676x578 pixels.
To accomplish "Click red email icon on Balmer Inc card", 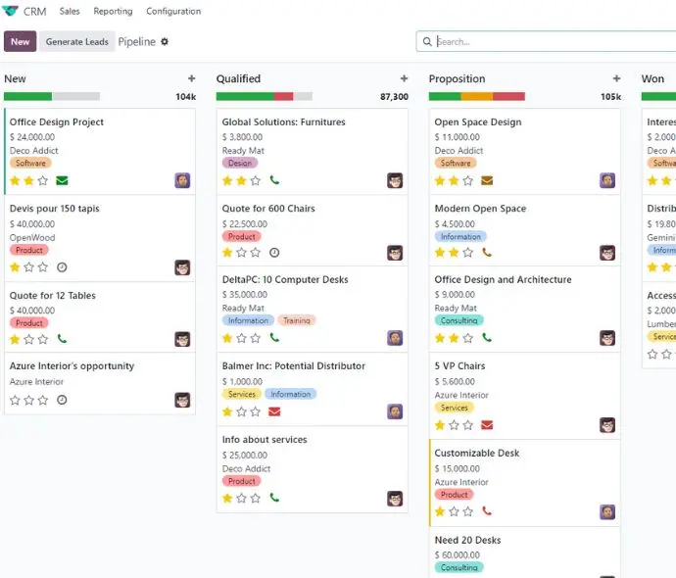I will 274,412.
